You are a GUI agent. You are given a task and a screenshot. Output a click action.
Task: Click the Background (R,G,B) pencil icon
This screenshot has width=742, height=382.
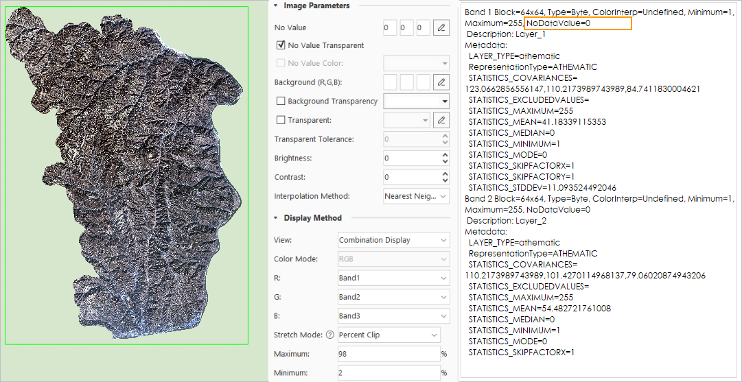coord(441,82)
